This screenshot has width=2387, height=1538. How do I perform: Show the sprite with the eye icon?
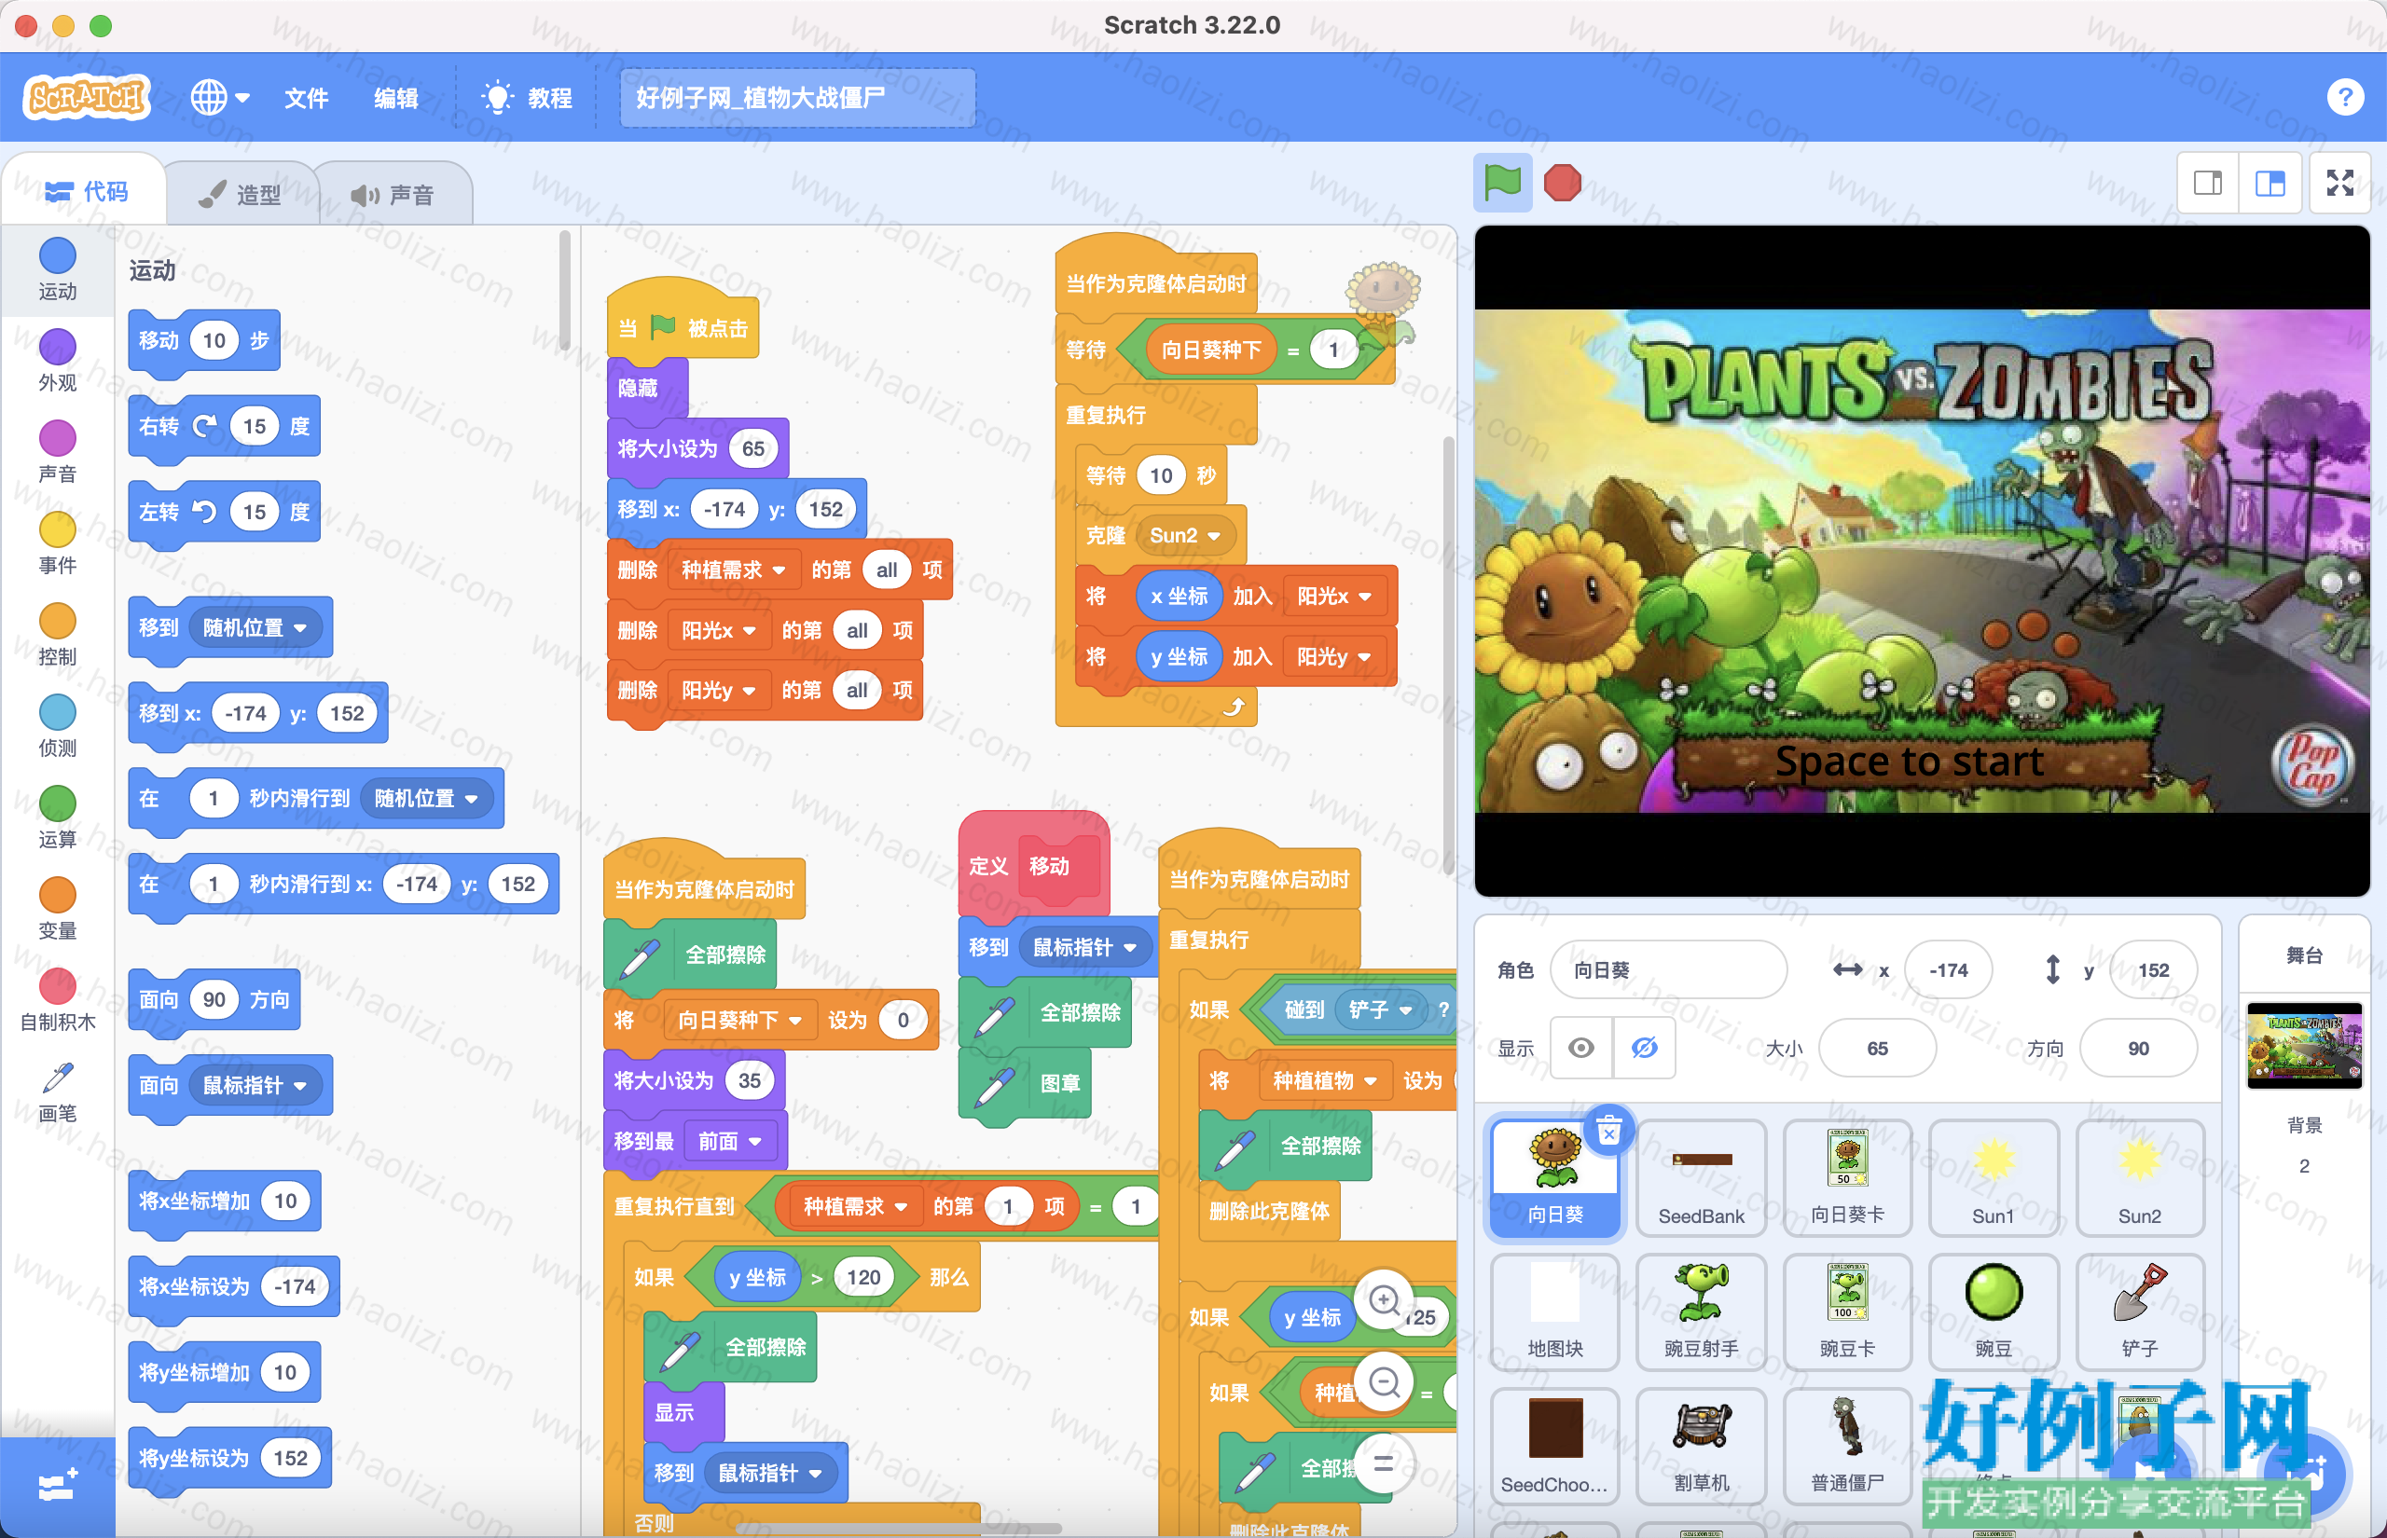[1581, 1048]
